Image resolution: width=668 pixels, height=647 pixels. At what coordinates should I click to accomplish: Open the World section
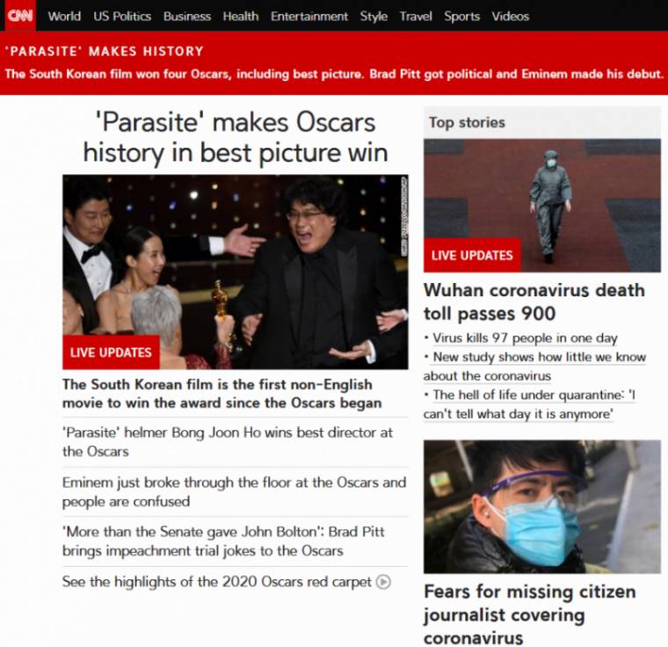pos(64,16)
